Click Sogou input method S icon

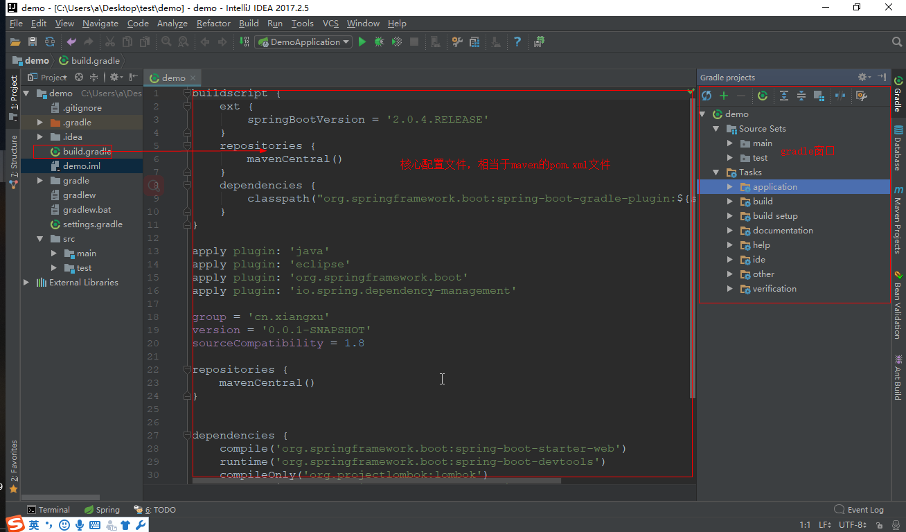pos(15,525)
